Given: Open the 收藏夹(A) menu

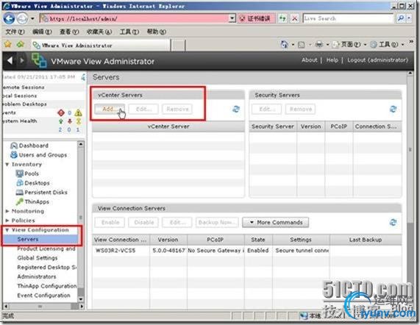Looking at the screenshot, I should [99, 32].
